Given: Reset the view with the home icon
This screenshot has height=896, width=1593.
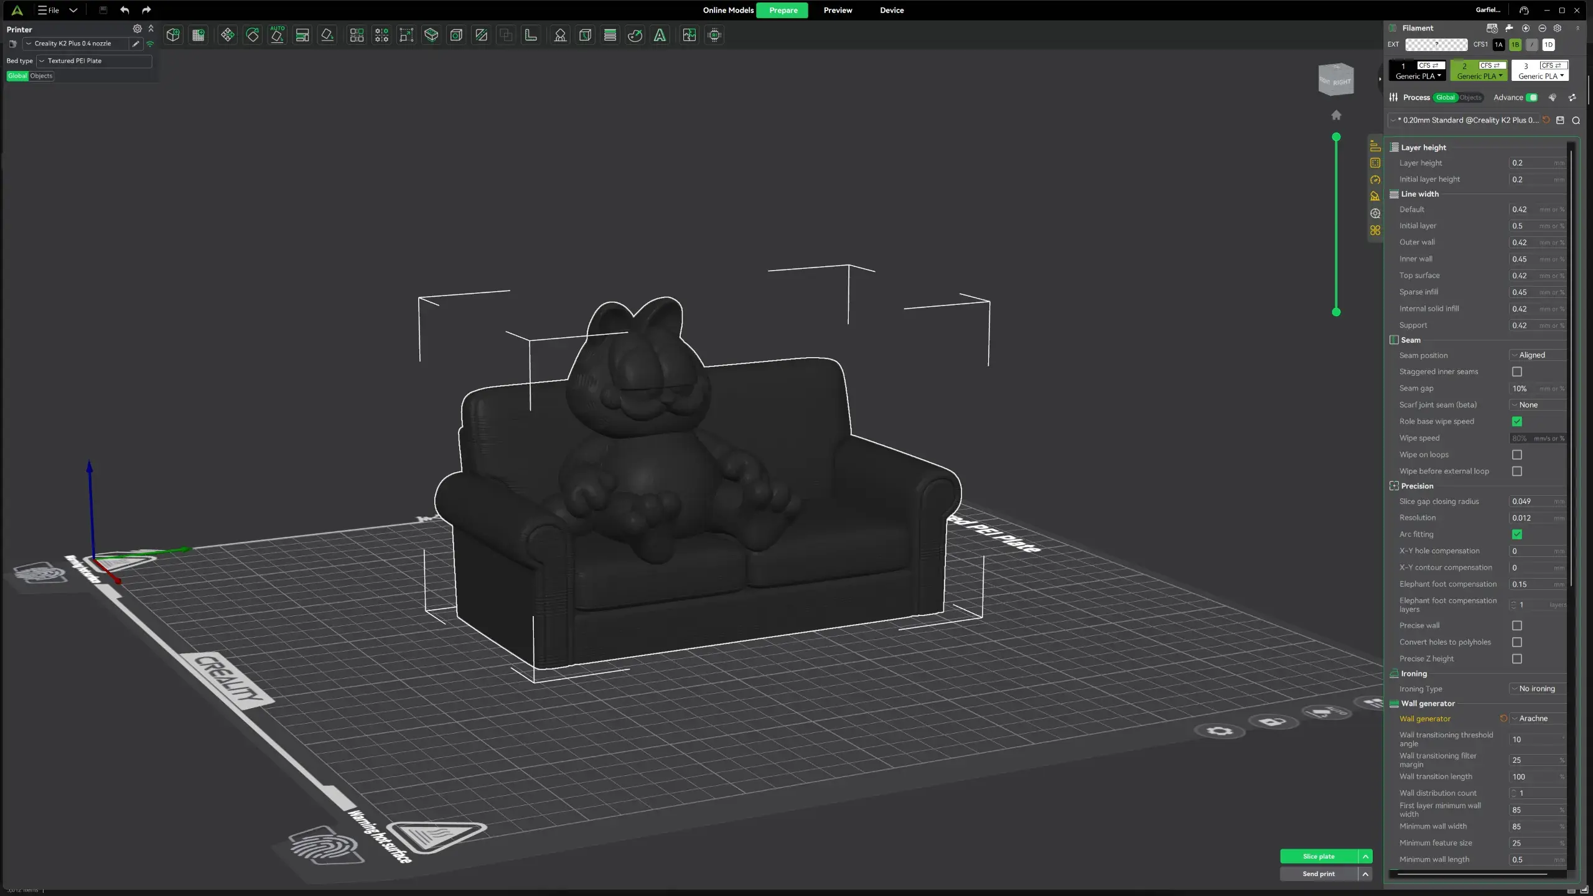Looking at the screenshot, I should click(1336, 115).
